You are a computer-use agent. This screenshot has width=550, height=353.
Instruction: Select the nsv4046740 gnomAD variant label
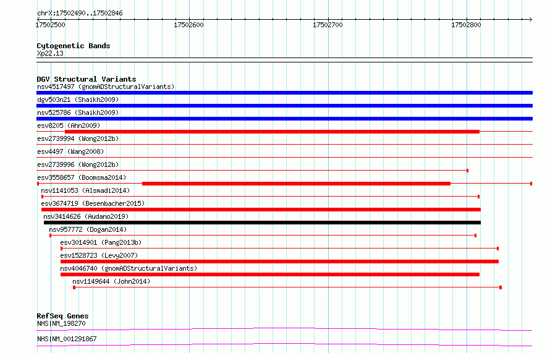(129, 268)
